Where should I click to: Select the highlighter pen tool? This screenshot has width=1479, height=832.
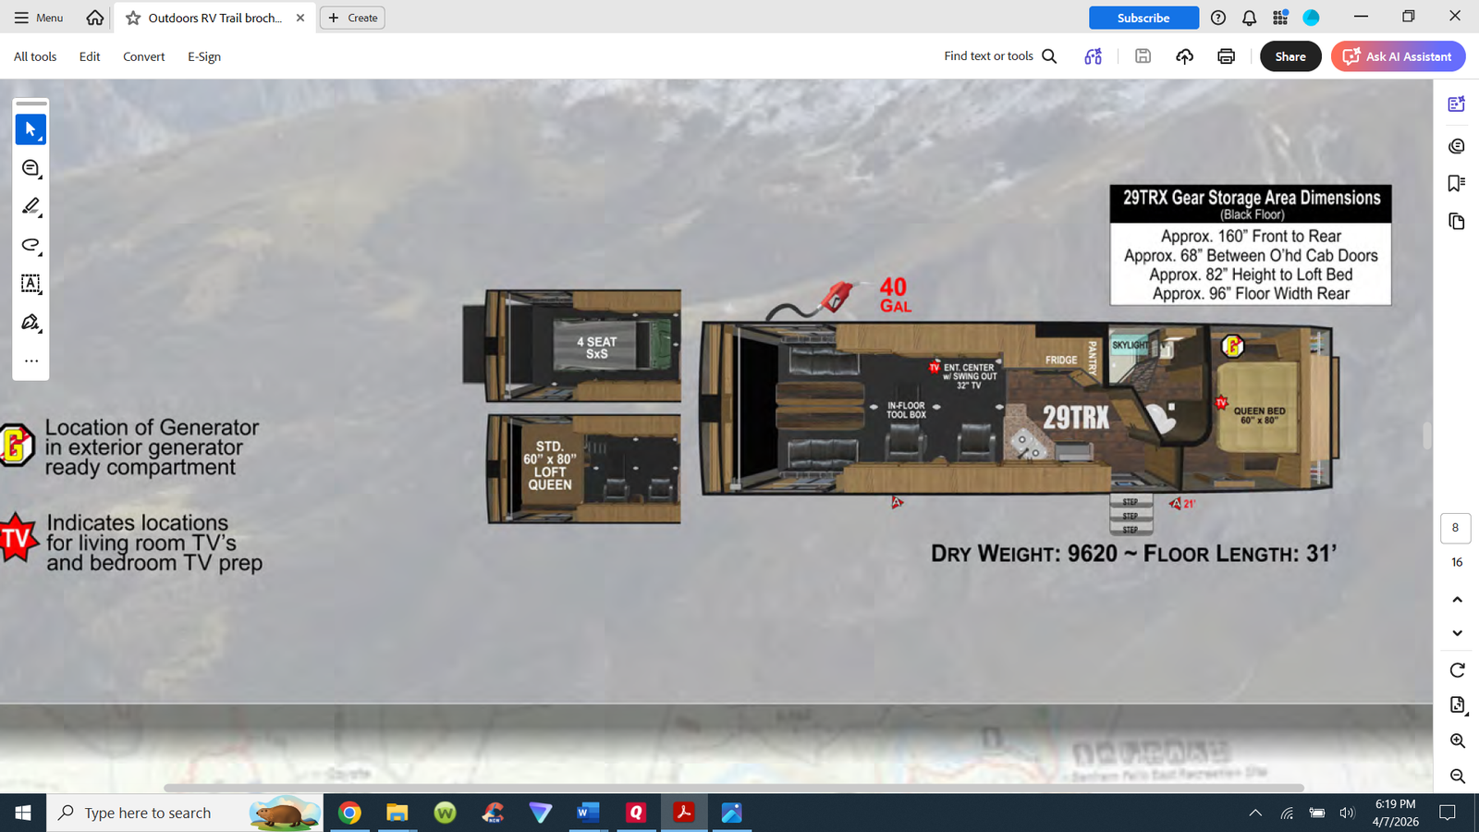tap(31, 206)
